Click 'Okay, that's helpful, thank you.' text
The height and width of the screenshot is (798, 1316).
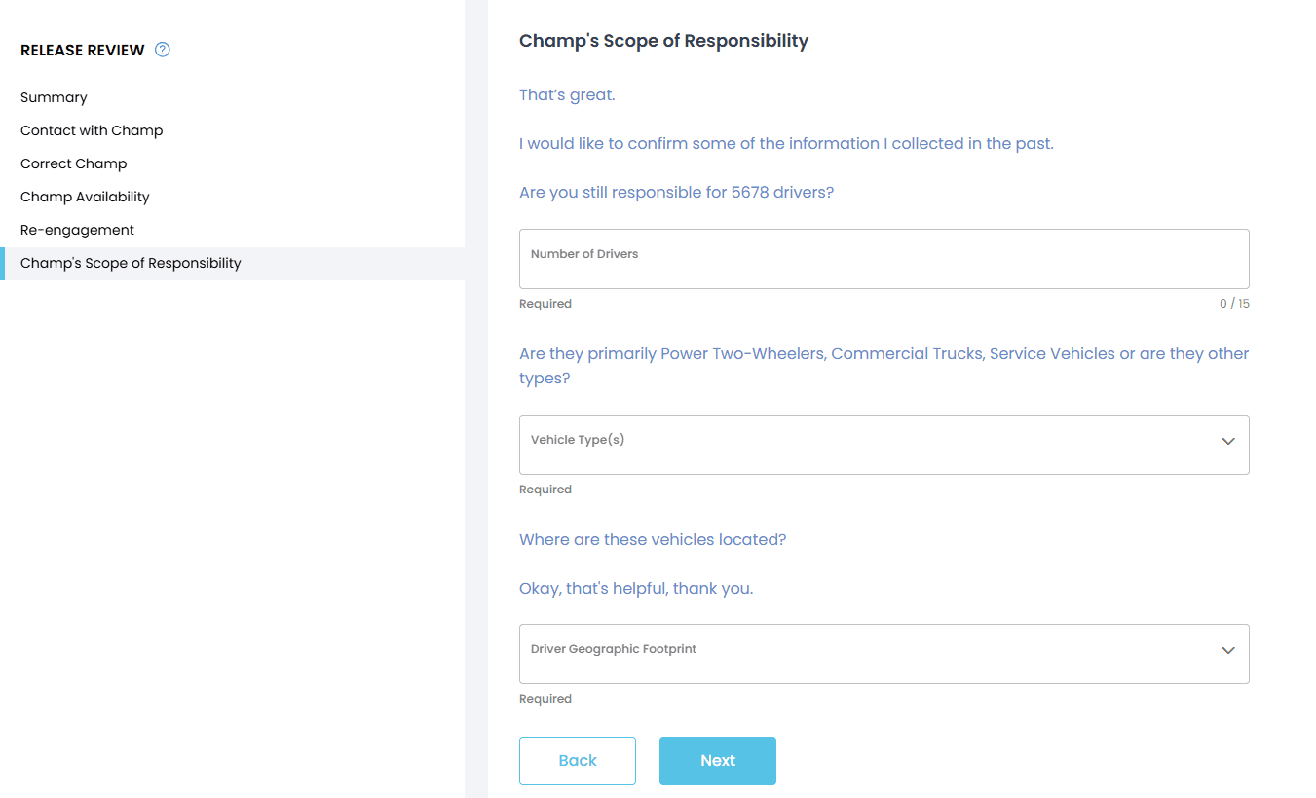636,589
